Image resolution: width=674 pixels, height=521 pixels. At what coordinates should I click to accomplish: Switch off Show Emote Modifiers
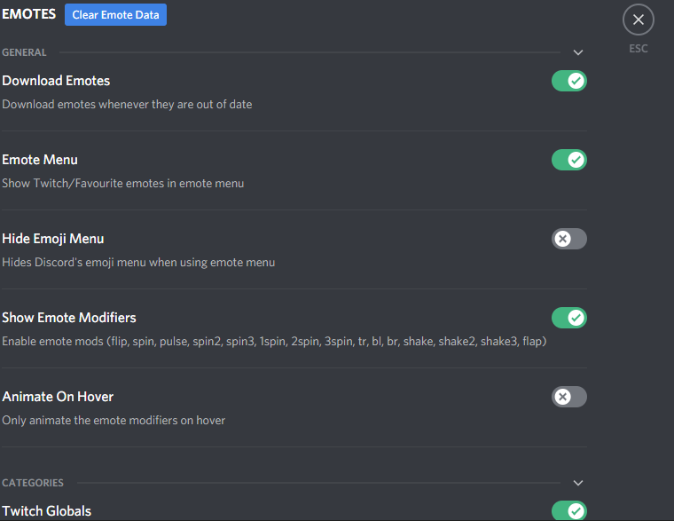pos(569,318)
